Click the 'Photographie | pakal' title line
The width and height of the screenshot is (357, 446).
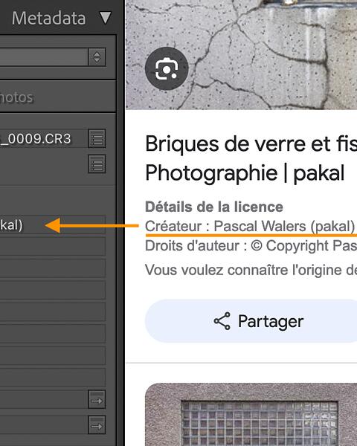pos(245,173)
